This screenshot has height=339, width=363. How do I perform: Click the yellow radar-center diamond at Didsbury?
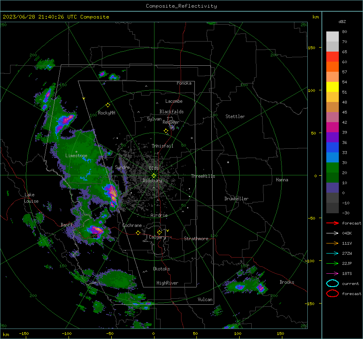(154, 176)
